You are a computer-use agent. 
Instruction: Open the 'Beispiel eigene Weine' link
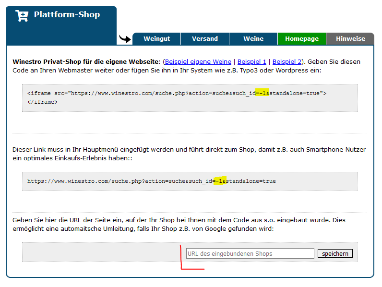tap(198, 62)
